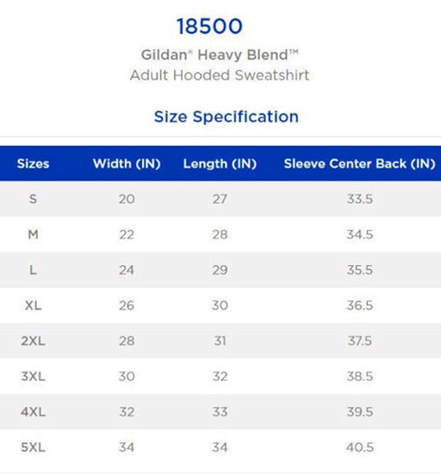
Task: Click the sleeve value 40.5 for 5XL
Action: point(359,447)
